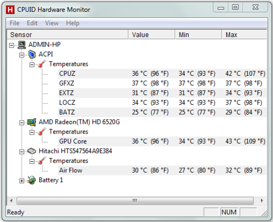Collapse the Hitachi HTS547564A9E384 node
The width and height of the screenshot is (273, 222).
[22, 152]
